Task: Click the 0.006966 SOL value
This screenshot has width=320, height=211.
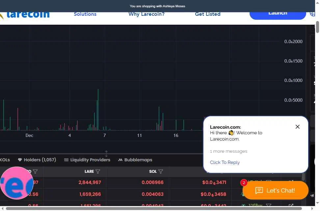Action: click(152, 182)
